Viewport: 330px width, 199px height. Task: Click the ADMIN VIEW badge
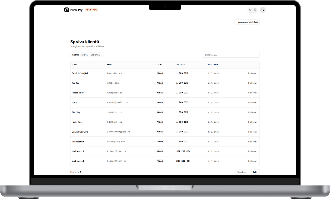coord(91,10)
